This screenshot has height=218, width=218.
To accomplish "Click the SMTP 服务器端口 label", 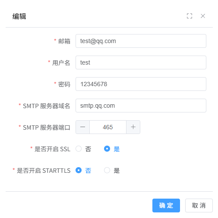I will 47,128.
